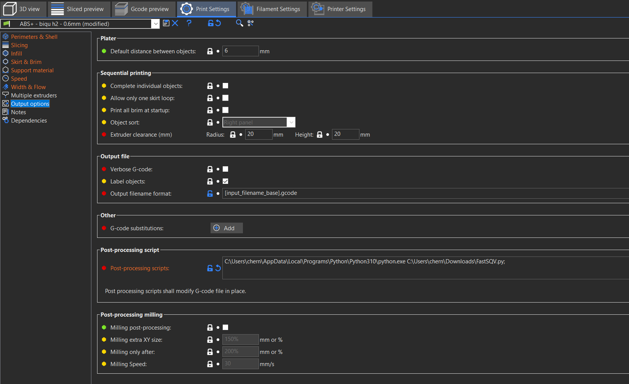Open the Skirt & Brim page

pyautogui.click(x=26, y=62)
